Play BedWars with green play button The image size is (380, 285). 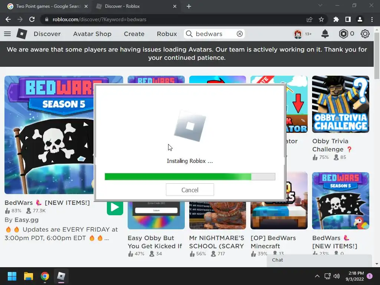(115, 207)
